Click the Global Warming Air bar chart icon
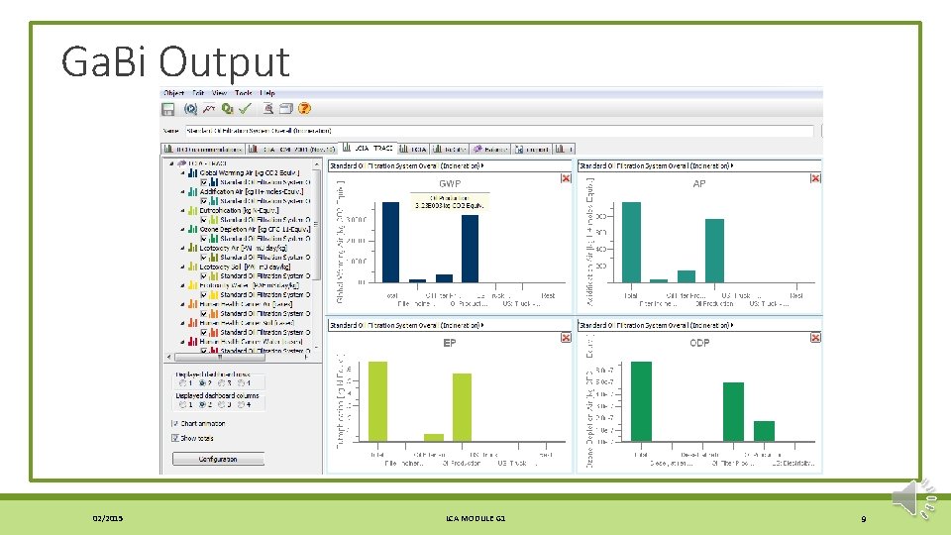Image resolution: width=951 pixels, height=535 pixels. (x=192, y=172)
